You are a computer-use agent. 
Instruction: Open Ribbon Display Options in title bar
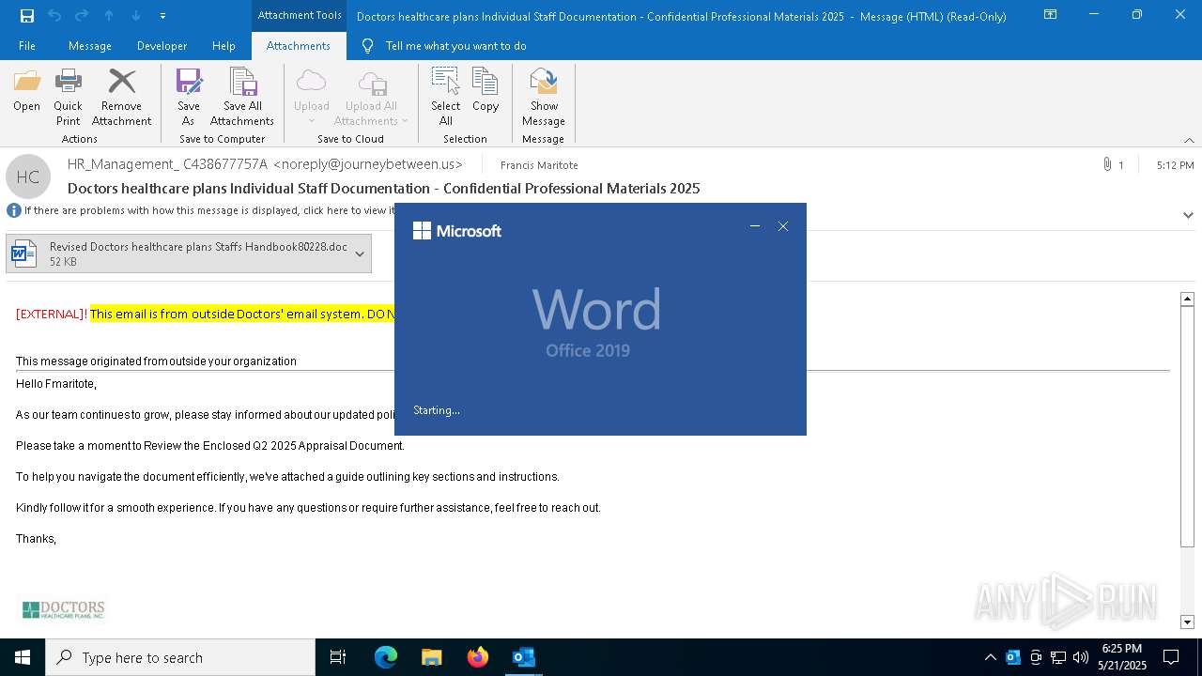[x=1051, y=15]
